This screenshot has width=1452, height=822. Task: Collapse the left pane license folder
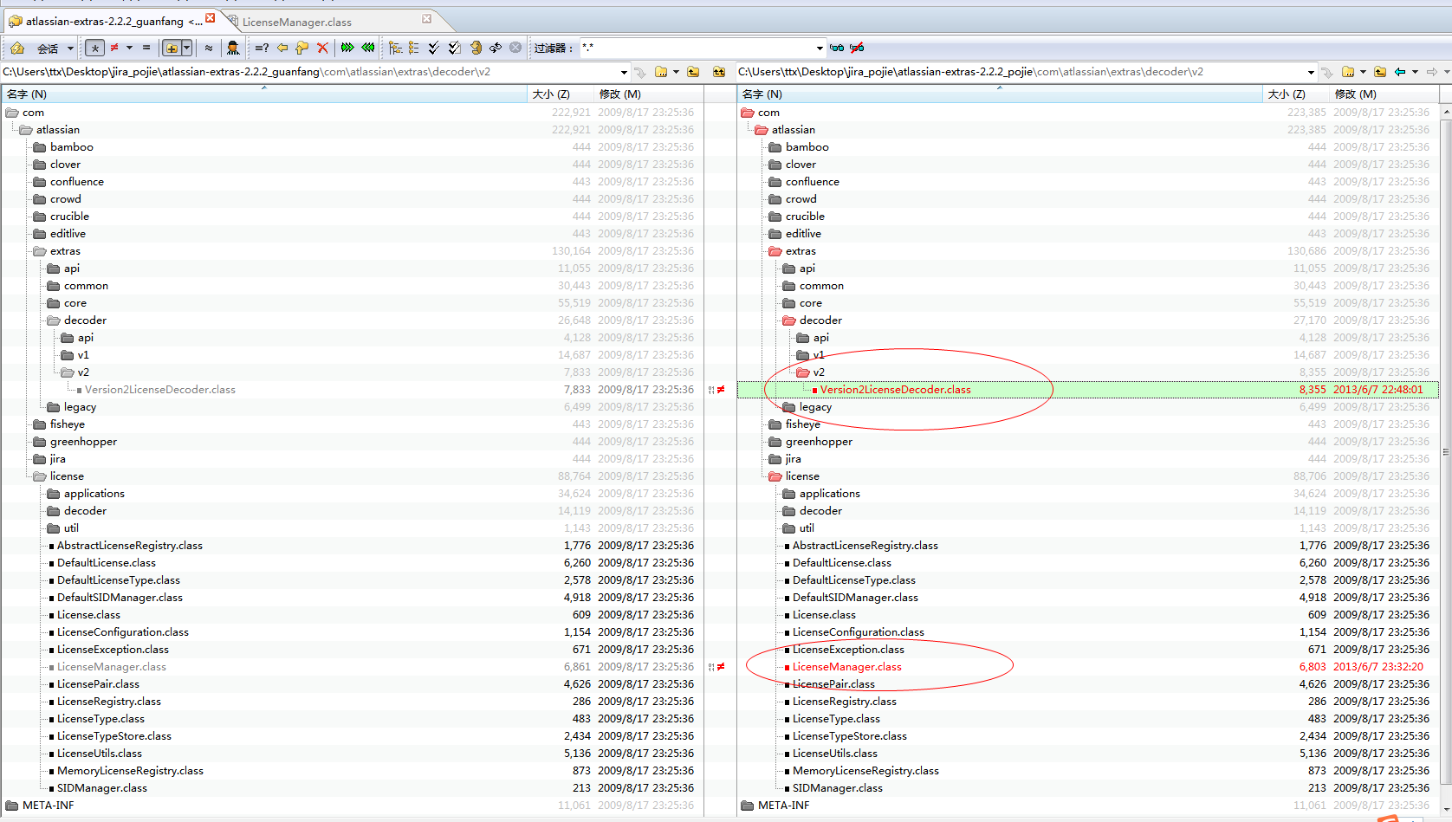tap(39, 476)
